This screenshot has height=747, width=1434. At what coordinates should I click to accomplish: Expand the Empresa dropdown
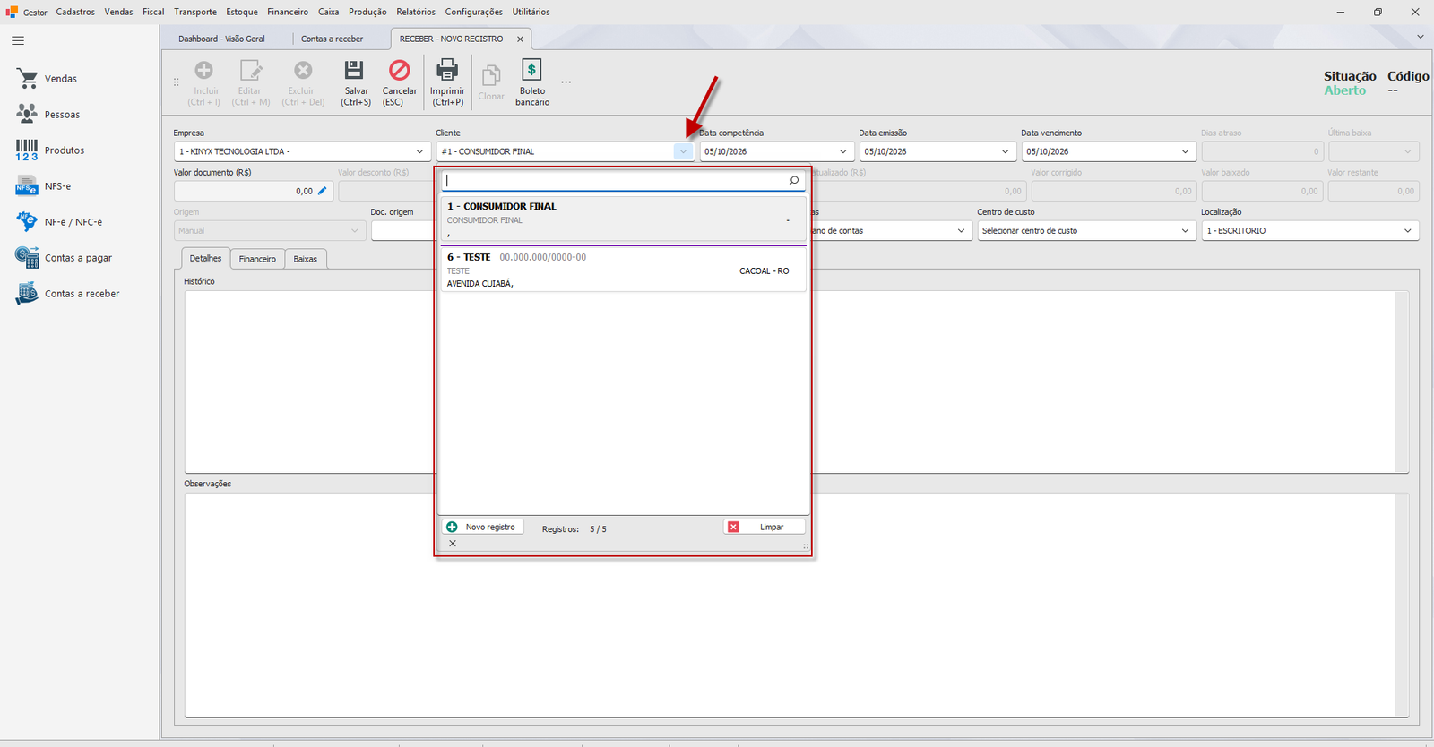point(419,151)
